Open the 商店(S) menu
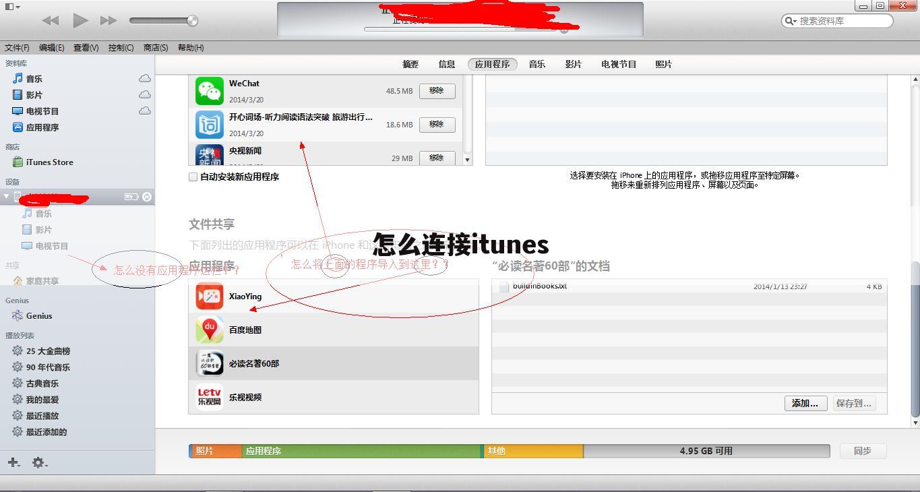920x492 pixels. pyautogui.click(x=156, y=48)
